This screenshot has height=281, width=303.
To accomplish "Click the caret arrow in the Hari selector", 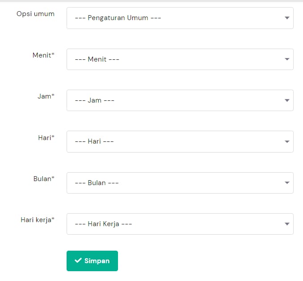I will point(287,141).
